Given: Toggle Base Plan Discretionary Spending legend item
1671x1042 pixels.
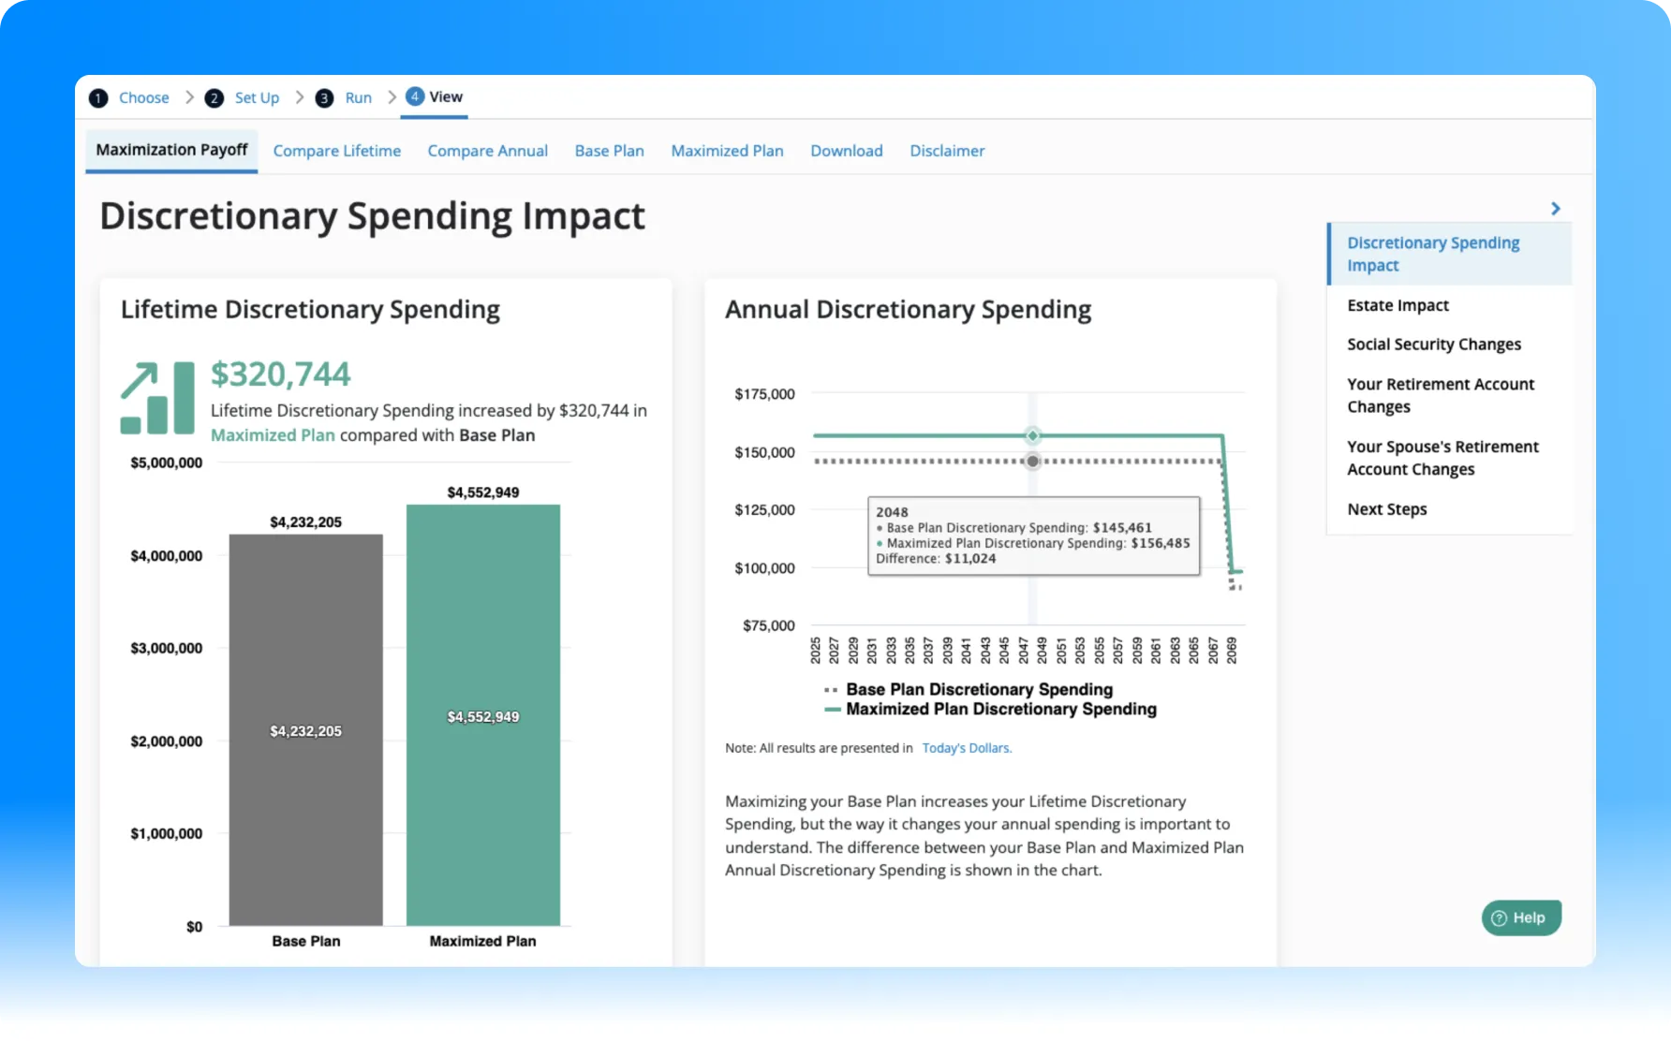Looking at the screenshot, I should (x=969, y=689).
